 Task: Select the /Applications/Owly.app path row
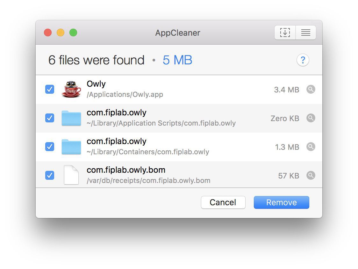(179, 89)
